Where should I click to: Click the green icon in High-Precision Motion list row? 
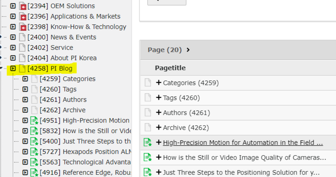(148, 142)
